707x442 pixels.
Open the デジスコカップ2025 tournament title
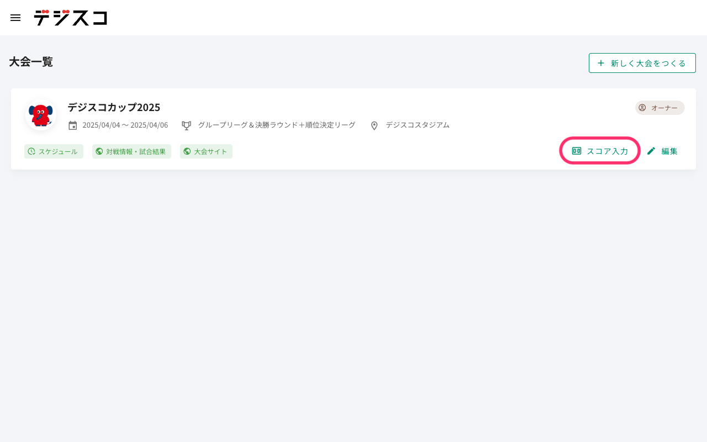114,107
